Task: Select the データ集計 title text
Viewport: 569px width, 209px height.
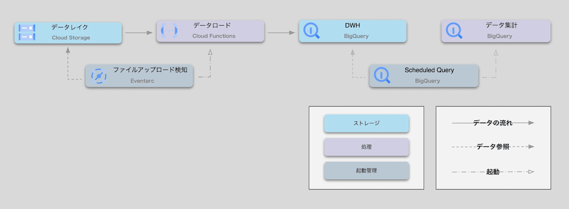Action: click(x=501, y=25)
